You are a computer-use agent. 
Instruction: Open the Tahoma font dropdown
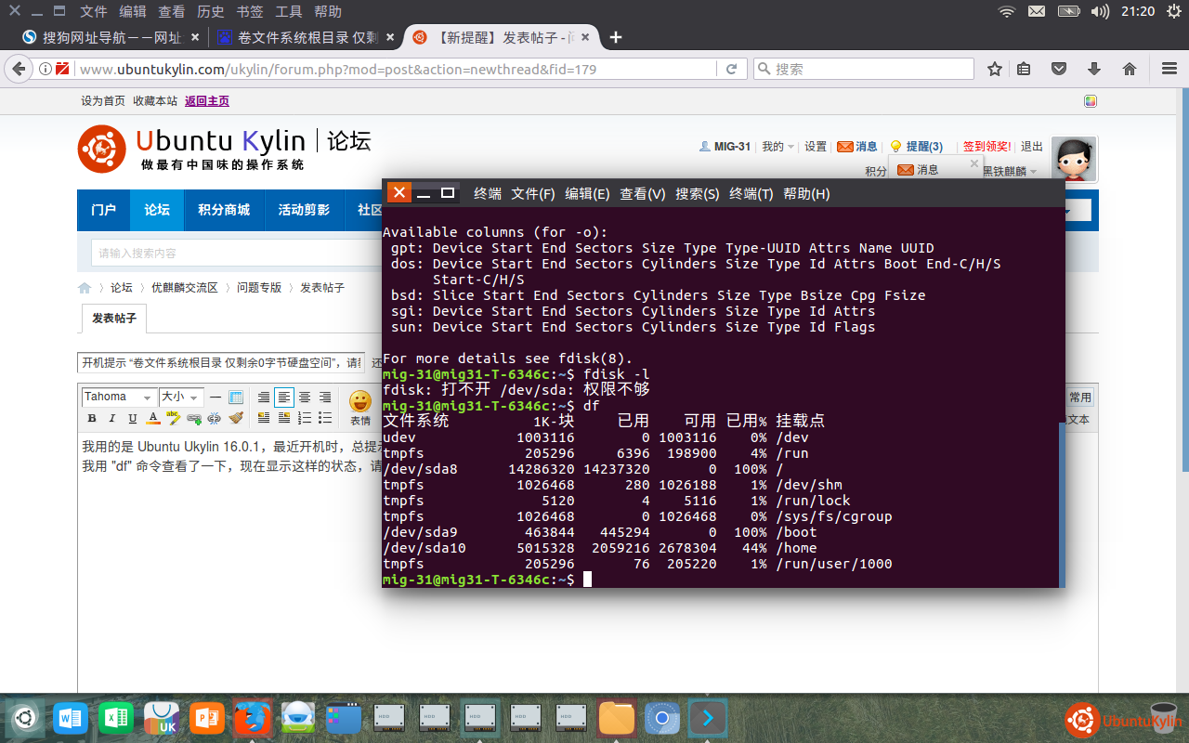tap(118, 398)
